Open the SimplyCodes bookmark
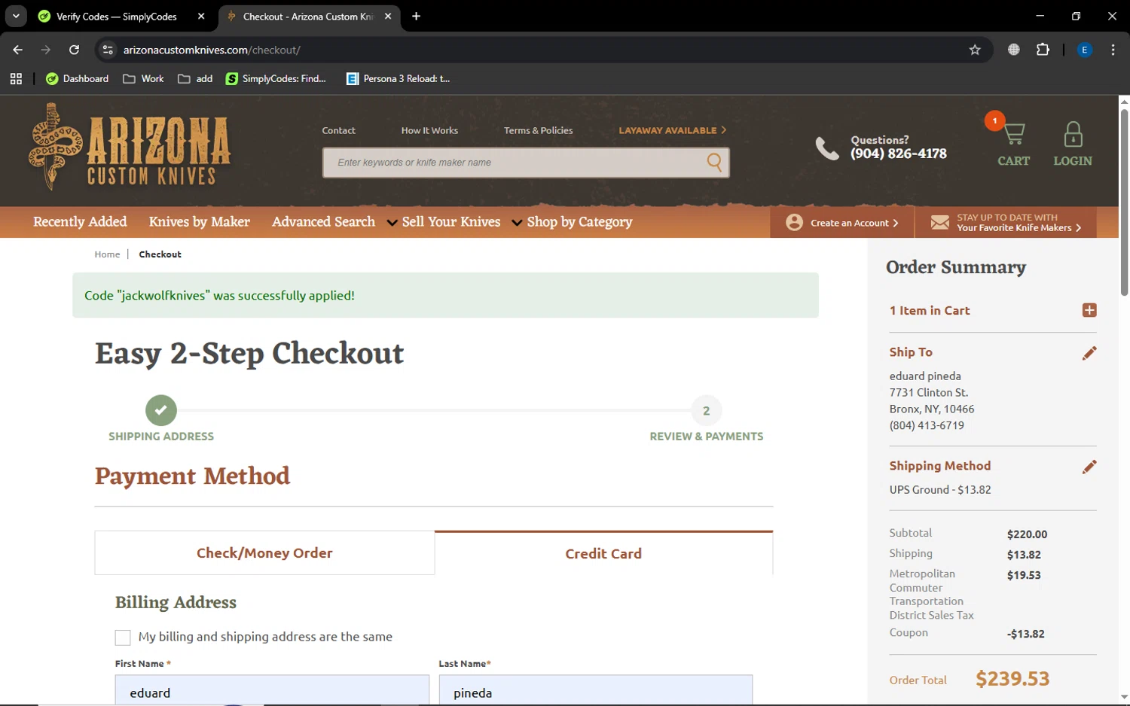The height and width of the screenshot is (706, 1130). pyautogui.click(x=276, y=78)
